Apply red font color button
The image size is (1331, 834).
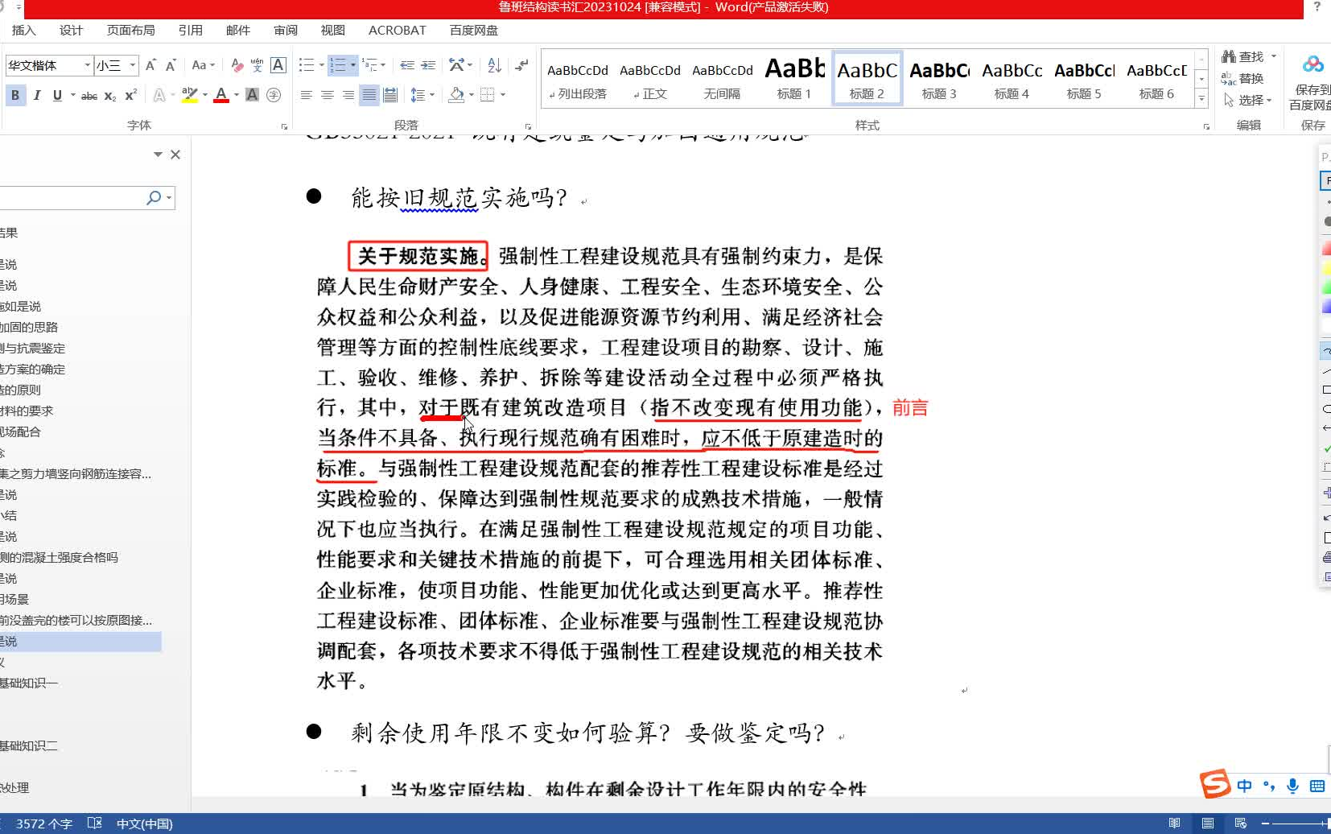pyautogui.click(x=221, y=95)
